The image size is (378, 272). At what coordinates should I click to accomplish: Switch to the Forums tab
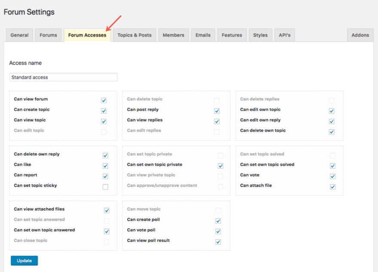(x=48, y=35)
